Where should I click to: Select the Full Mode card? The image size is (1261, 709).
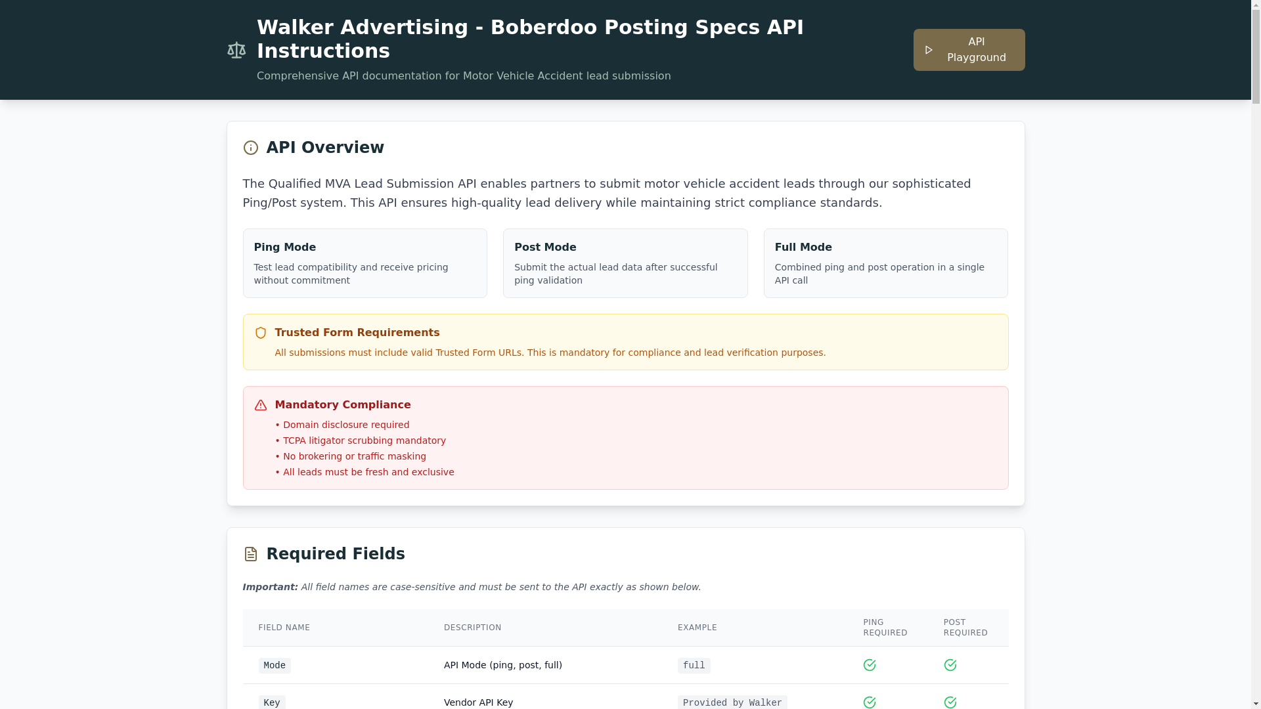click(886, 263)
